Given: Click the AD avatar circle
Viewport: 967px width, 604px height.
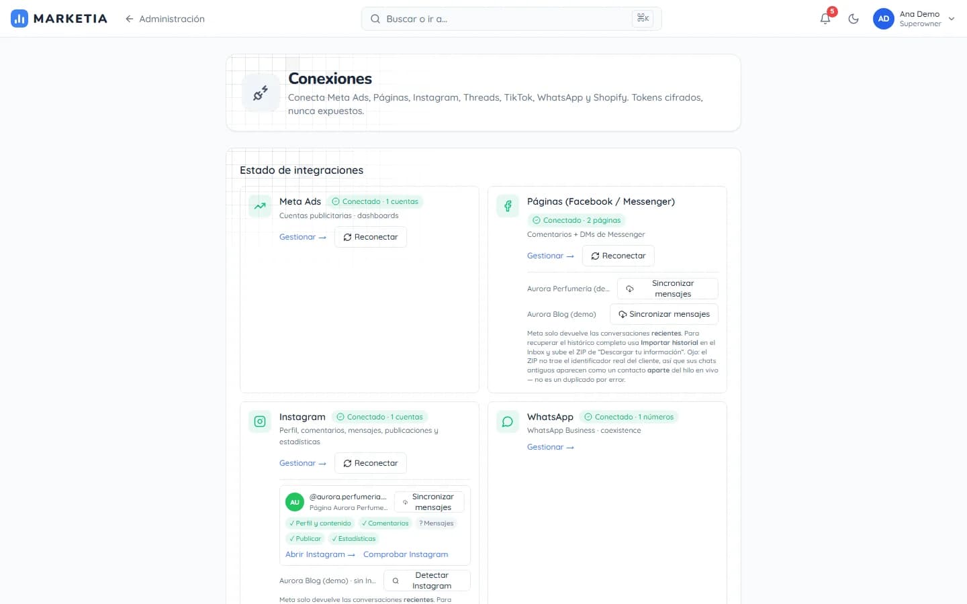Looking at the screenshot, I should 884,19.
